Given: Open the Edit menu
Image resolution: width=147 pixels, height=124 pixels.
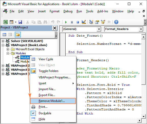Looking at the screenshot, I should click(x=21, y=11).
